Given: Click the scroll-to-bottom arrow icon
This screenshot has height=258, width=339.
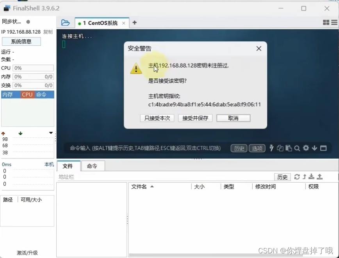Looking at the screenshot, I should coord(314,148).
